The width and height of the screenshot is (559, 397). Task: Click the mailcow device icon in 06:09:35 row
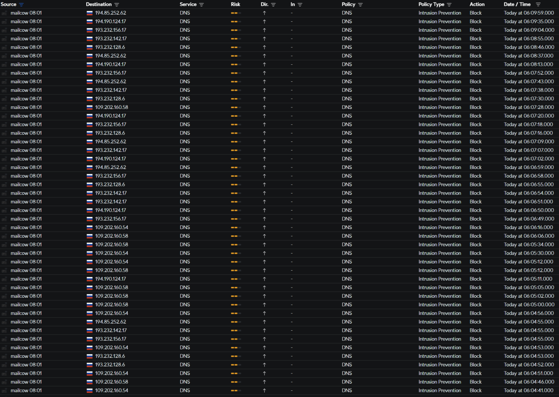coord(5,22)
